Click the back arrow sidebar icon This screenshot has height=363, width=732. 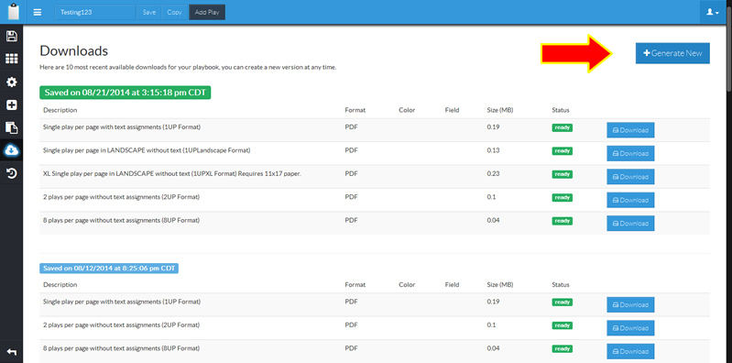[11, 352]
